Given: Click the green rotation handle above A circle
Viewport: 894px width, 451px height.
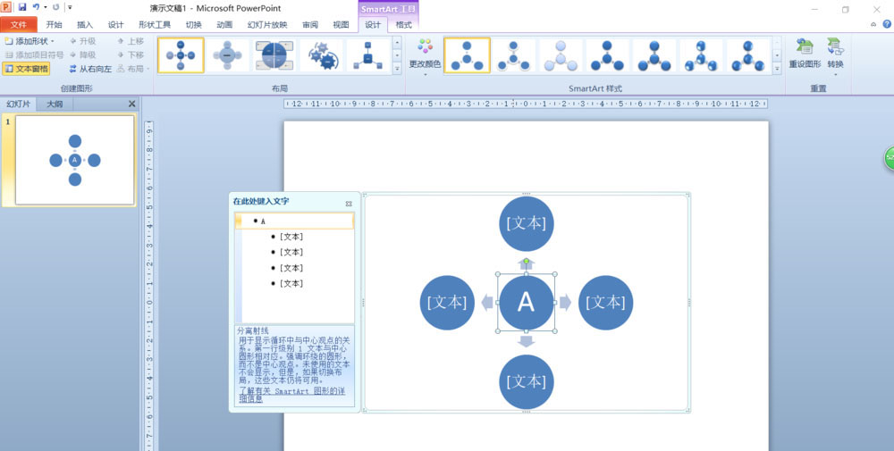Looking at the screenshot, I should click(x=527, y=262).
